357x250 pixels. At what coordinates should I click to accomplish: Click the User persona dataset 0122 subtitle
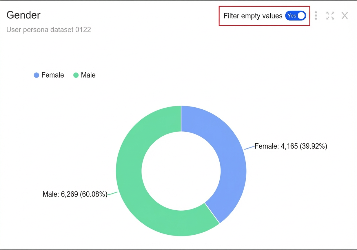49,30
